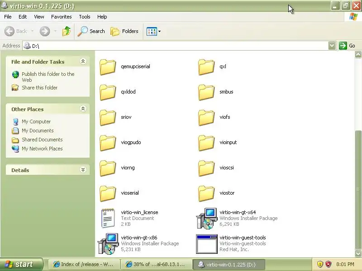Switch to the 38% download taskbar window

point(156,264)
